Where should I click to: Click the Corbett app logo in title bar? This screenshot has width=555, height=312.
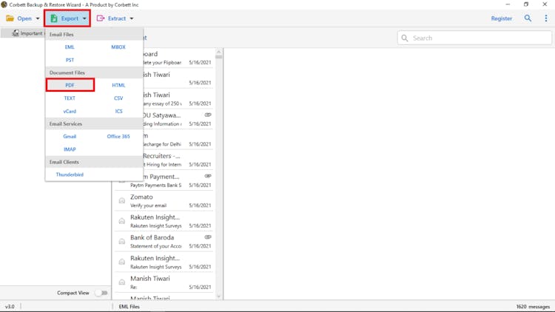[x=4, y=4]
